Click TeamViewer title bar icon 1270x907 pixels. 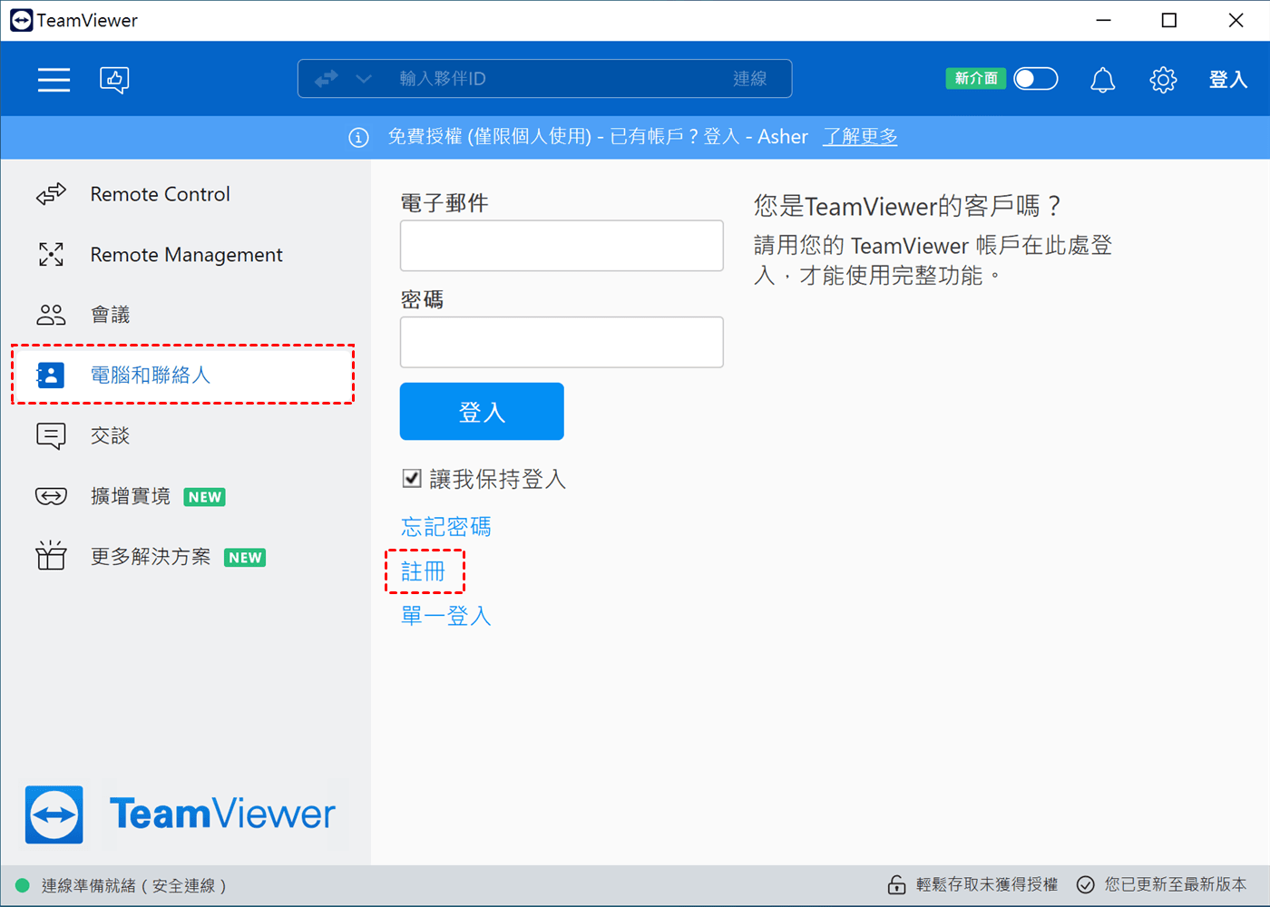21,20
